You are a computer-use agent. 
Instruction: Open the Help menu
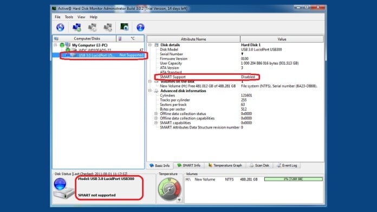tap(94, 17)
